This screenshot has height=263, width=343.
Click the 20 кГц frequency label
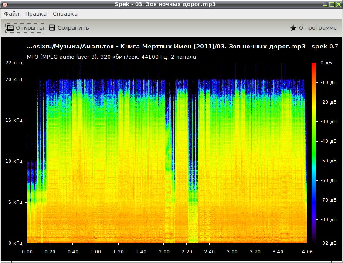coord(14,79)
